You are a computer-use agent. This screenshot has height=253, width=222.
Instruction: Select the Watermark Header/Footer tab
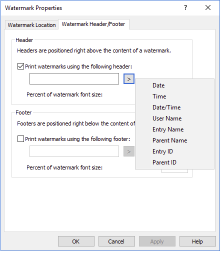[x=93, y=24]
